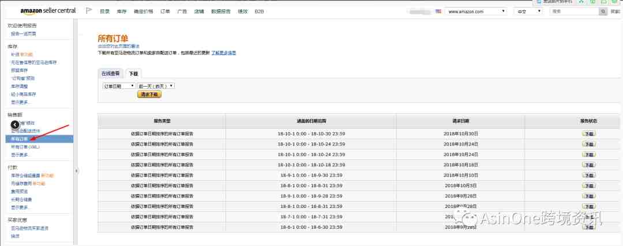Open the 数据报告 menu
Image resolution: width=623 pixels, height=246 pixels.
(220, 12)
